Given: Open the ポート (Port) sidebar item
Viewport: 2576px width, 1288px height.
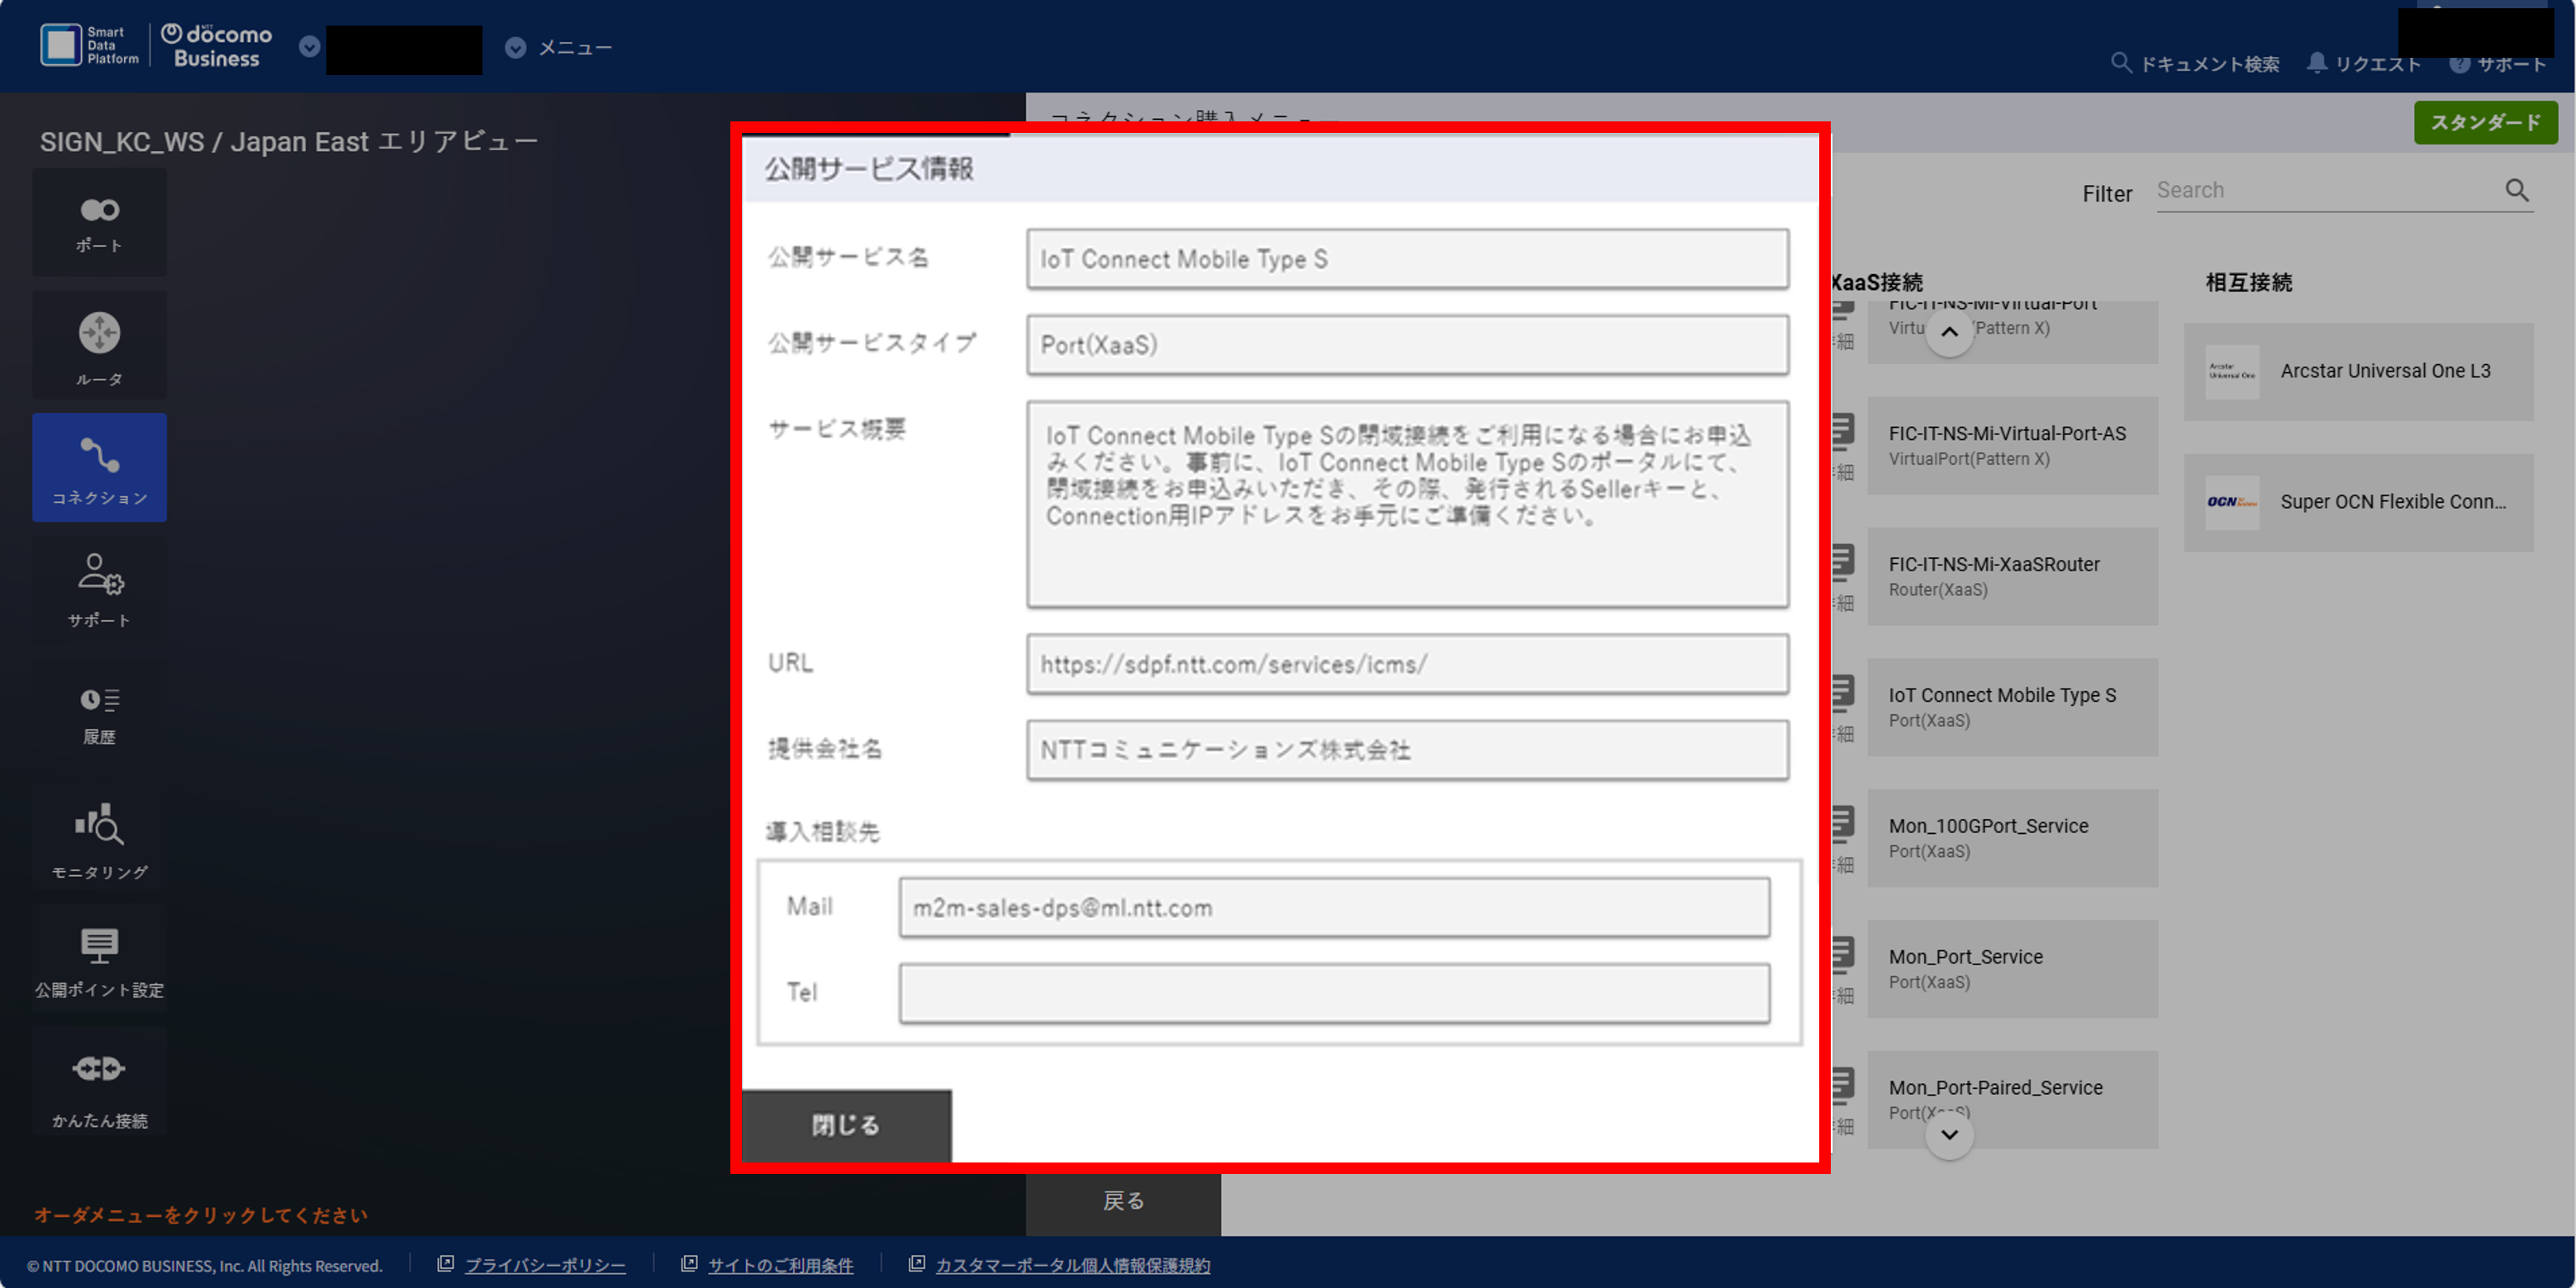Looking at the screenshot, I should pos(99,223).
